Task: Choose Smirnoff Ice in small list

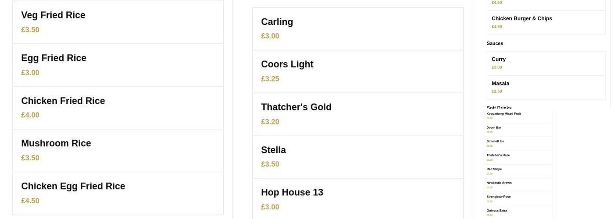Action: (x=518, y=144)
